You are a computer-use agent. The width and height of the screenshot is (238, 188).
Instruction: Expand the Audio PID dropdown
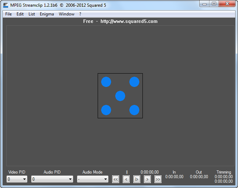[52, 179]
